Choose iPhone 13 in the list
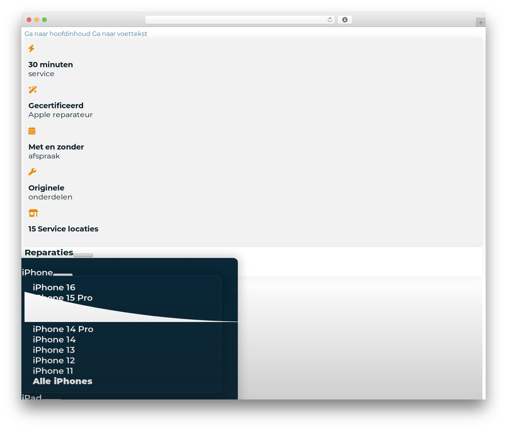Screen dimensions: 507x430 (x=54, y=350)
